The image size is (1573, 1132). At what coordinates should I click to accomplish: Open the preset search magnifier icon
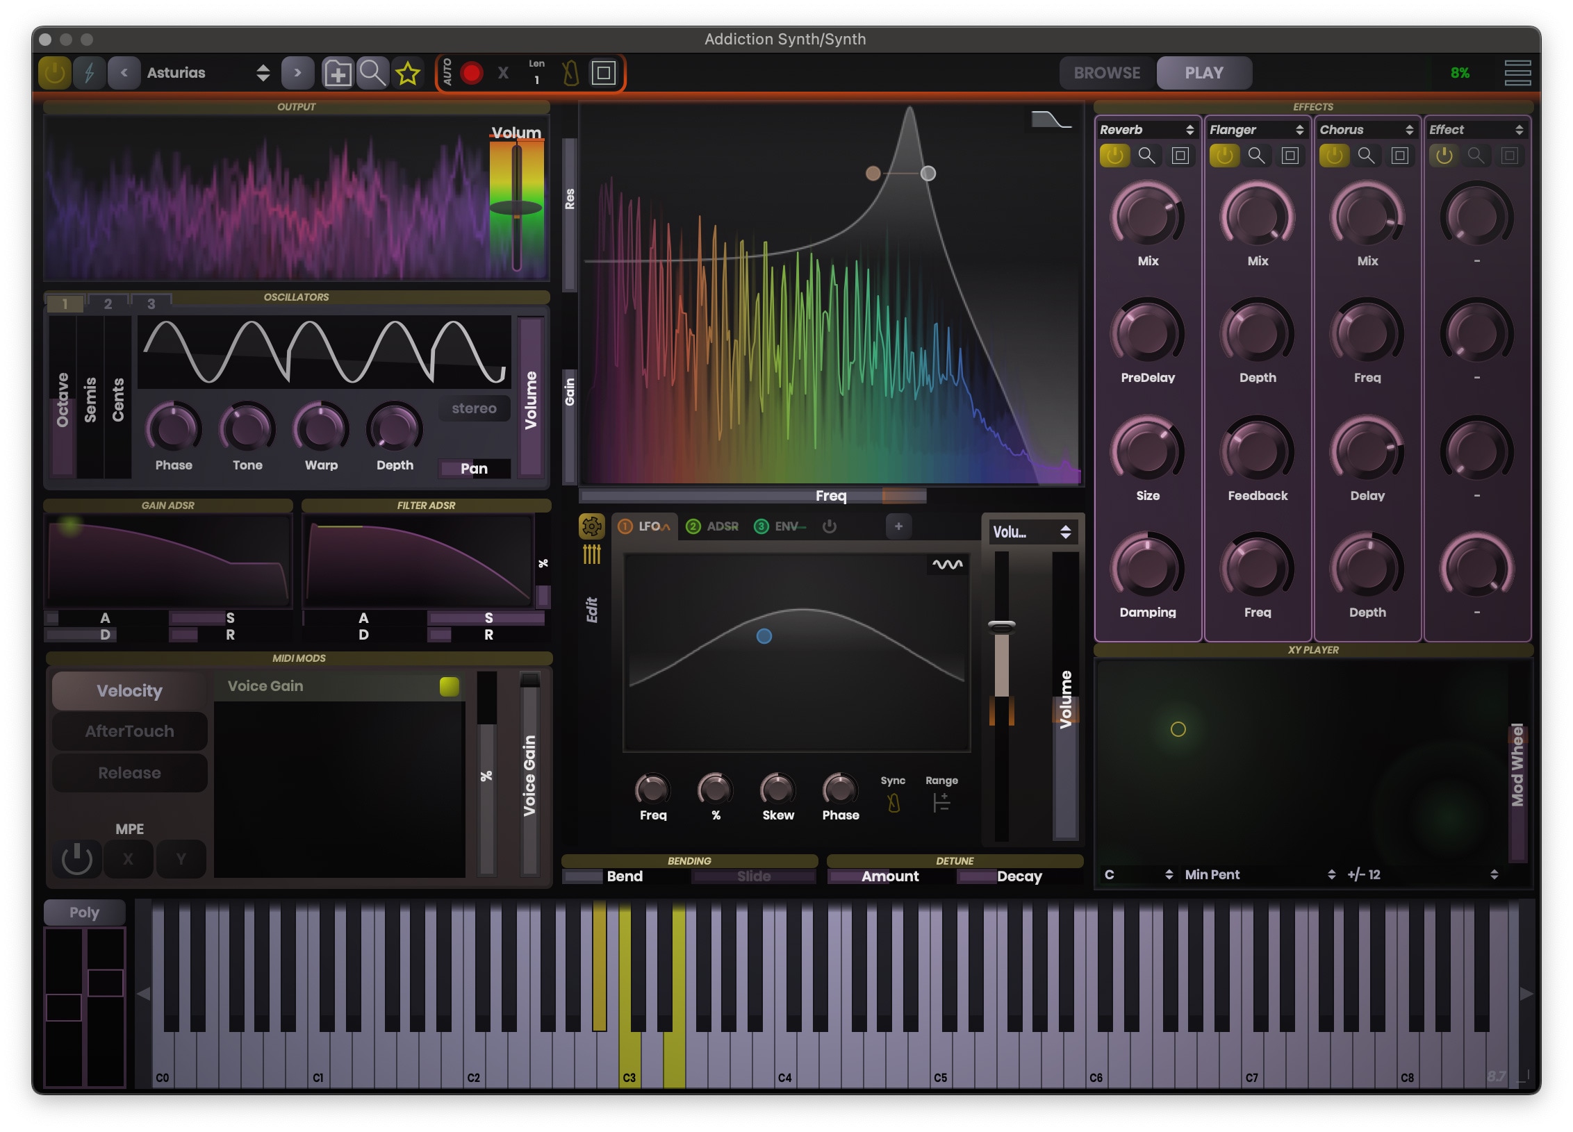point(372,72)
